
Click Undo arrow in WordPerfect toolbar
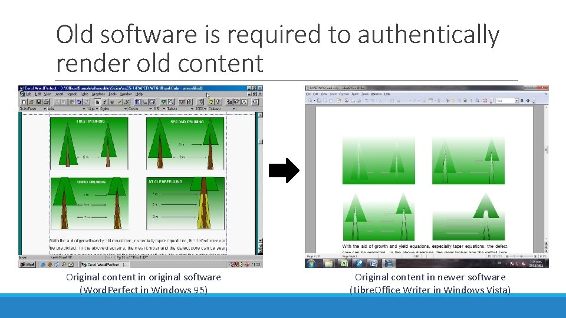(80, 102)
